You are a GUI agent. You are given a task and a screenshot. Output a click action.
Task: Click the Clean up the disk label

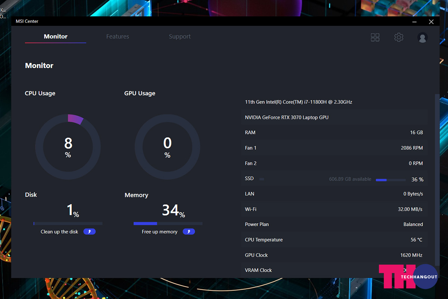pos(59,232)
